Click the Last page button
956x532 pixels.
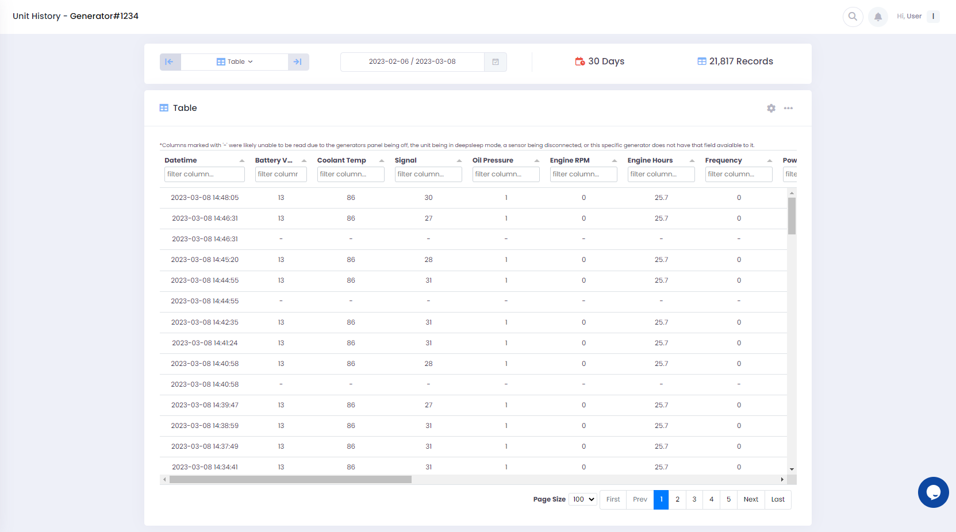(778, 500)
